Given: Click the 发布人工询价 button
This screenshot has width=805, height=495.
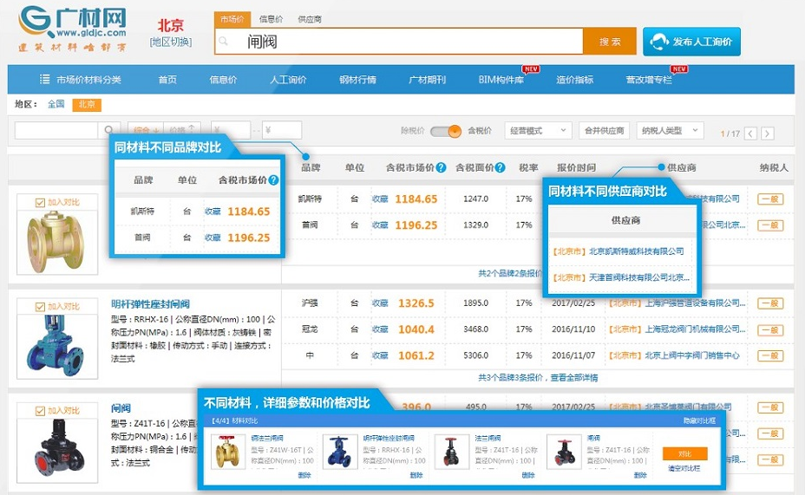Looking at the screenshot, I should [691, 42].
